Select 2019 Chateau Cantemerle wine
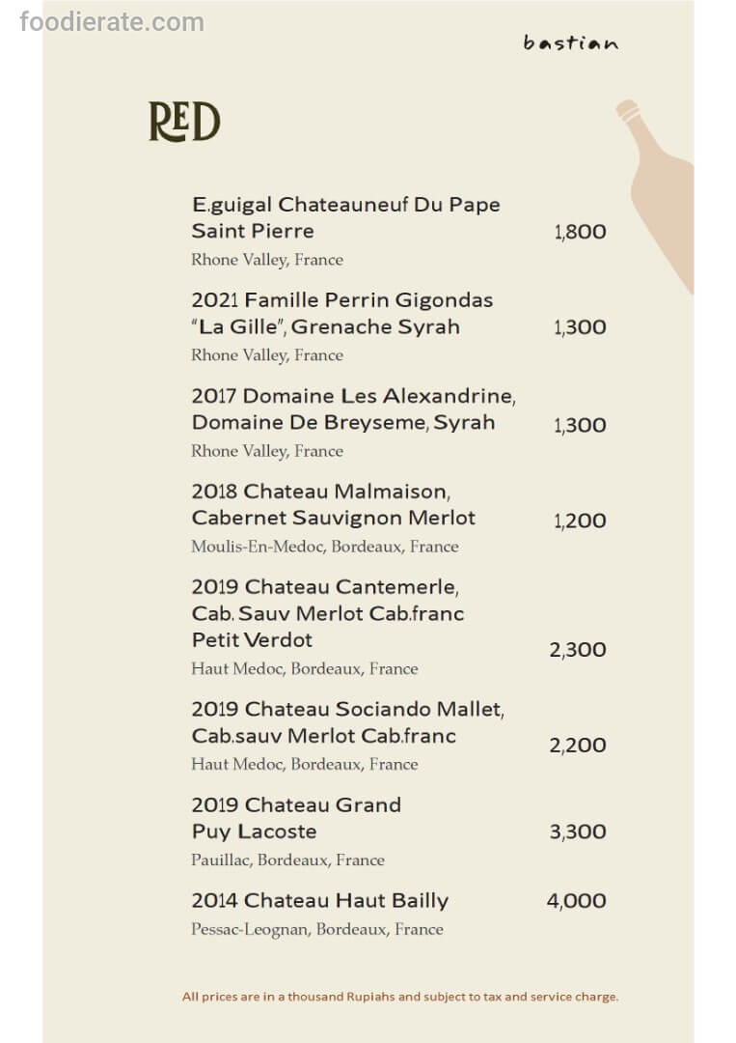This screenshot has width=736, height=1043. [x=327, y=612]
